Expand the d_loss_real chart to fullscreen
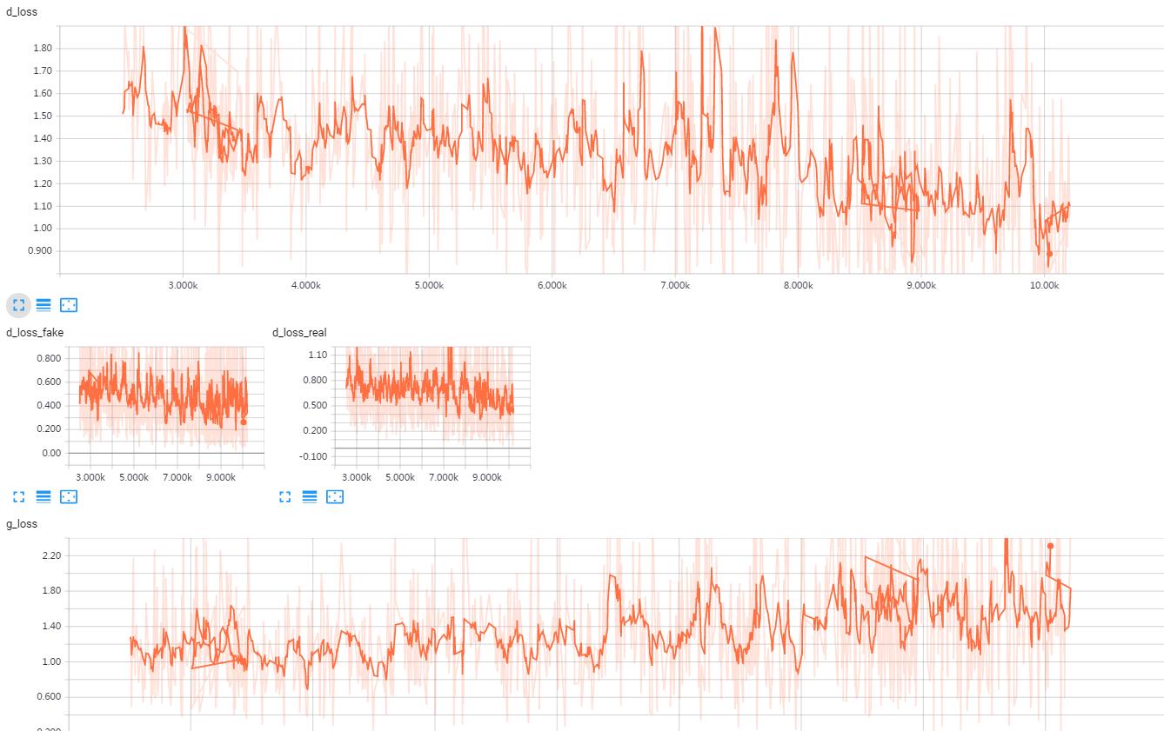 (x=284, y=497)
